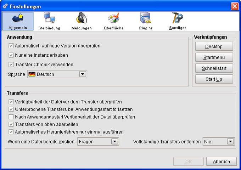Open Plugins via the plug icon
The height and width of the screenshot is (170, 241).
point(146,18)
